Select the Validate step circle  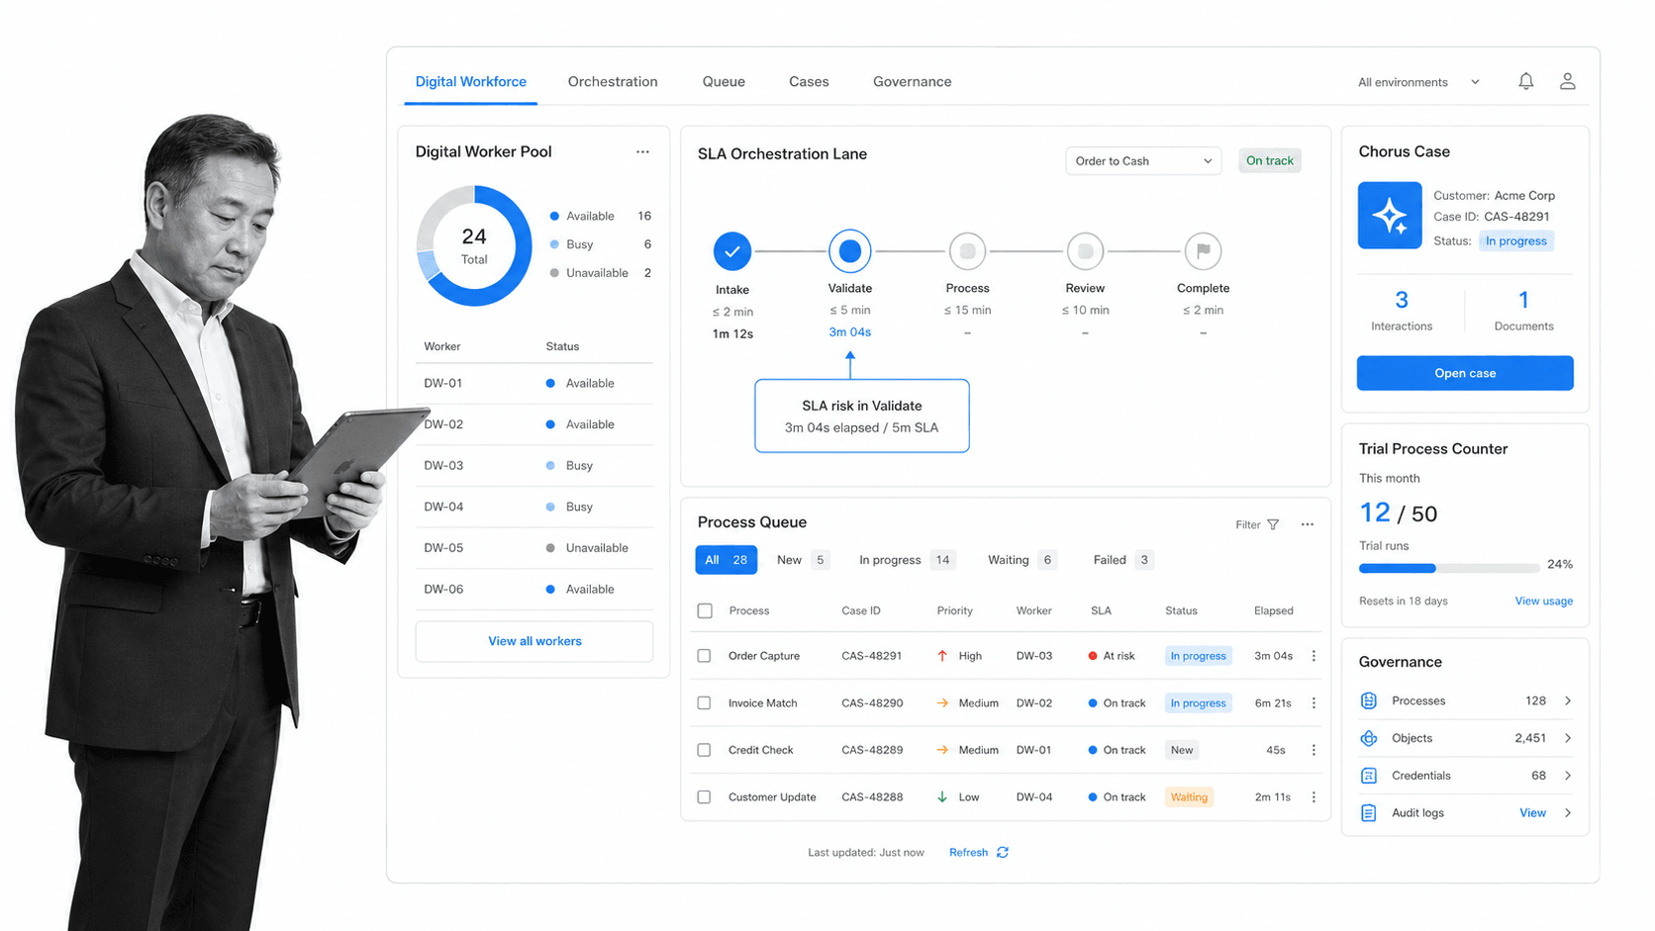(849, 251)
